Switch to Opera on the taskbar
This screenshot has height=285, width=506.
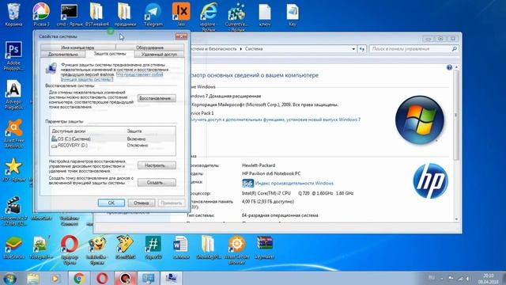[102, 278]
